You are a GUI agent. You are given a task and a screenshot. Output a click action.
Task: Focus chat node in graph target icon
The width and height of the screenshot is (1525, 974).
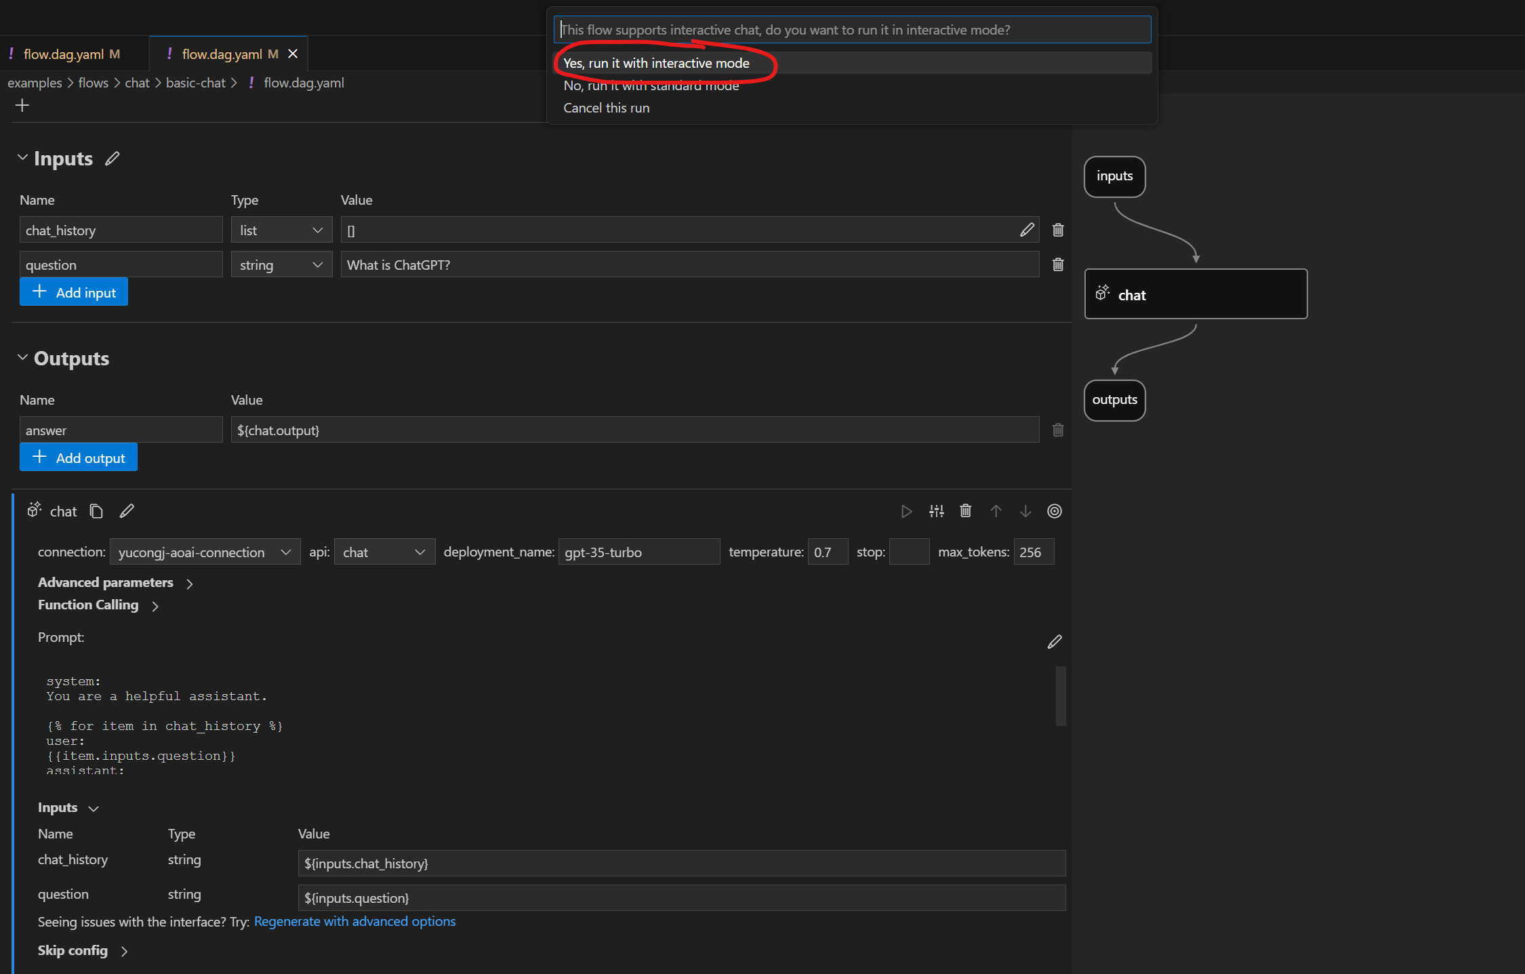[x=1055, y=511]
